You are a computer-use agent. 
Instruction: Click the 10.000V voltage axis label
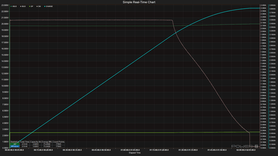click(5, 86)
